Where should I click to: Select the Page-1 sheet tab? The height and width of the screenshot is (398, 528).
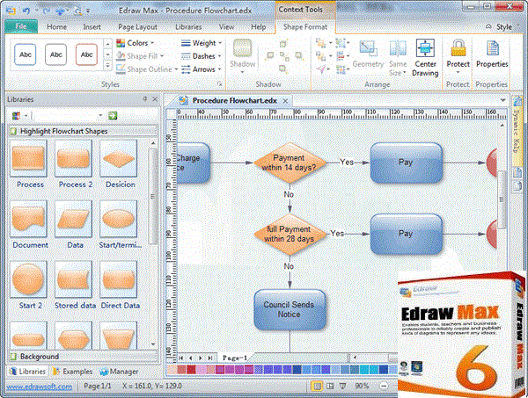coord(235,358)
